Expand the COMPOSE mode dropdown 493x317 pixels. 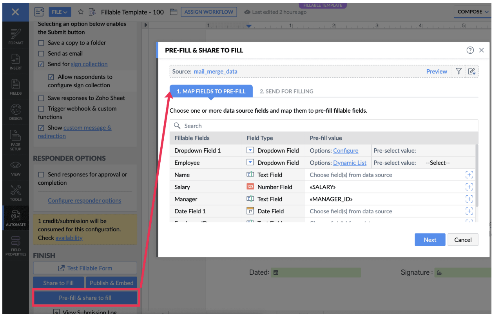[x=473, y=12]
